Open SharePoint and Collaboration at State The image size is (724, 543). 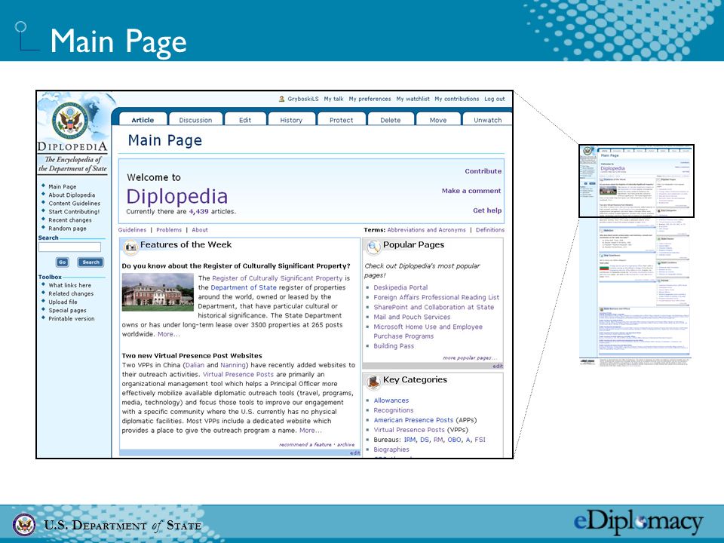[434, 307]
